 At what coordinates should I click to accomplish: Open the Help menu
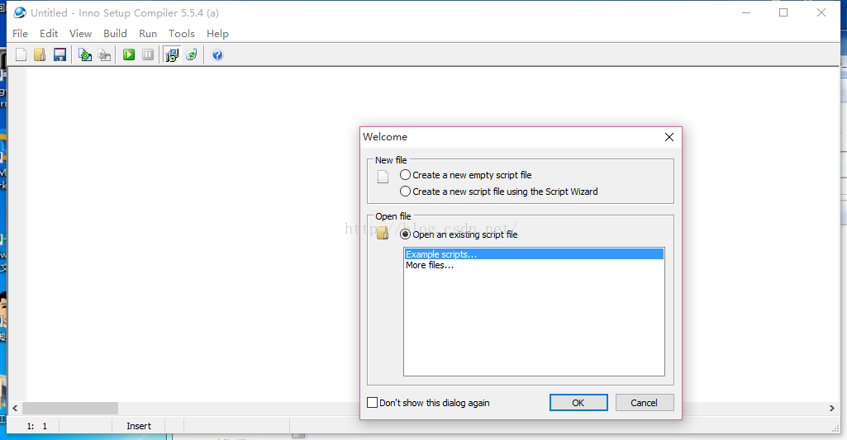[217, 34]
